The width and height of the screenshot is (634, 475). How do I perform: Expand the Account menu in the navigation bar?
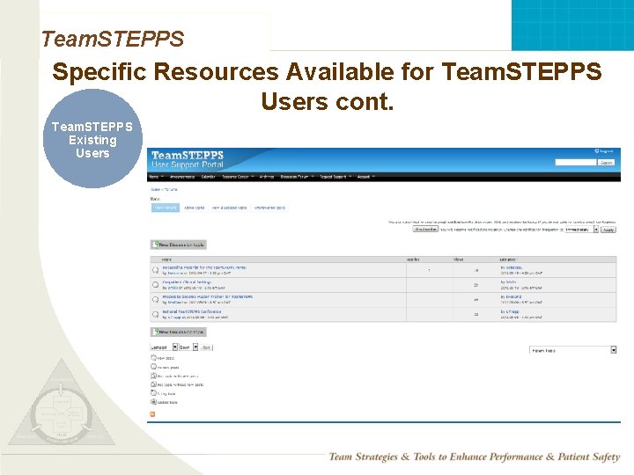(x=366, y=177)
